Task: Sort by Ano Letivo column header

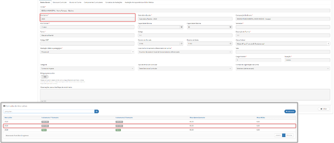Action: click(x=8, y=117)
